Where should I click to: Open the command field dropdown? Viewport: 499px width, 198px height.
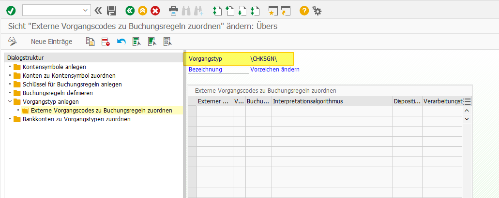pyautogui.click(x=86, y=10)
